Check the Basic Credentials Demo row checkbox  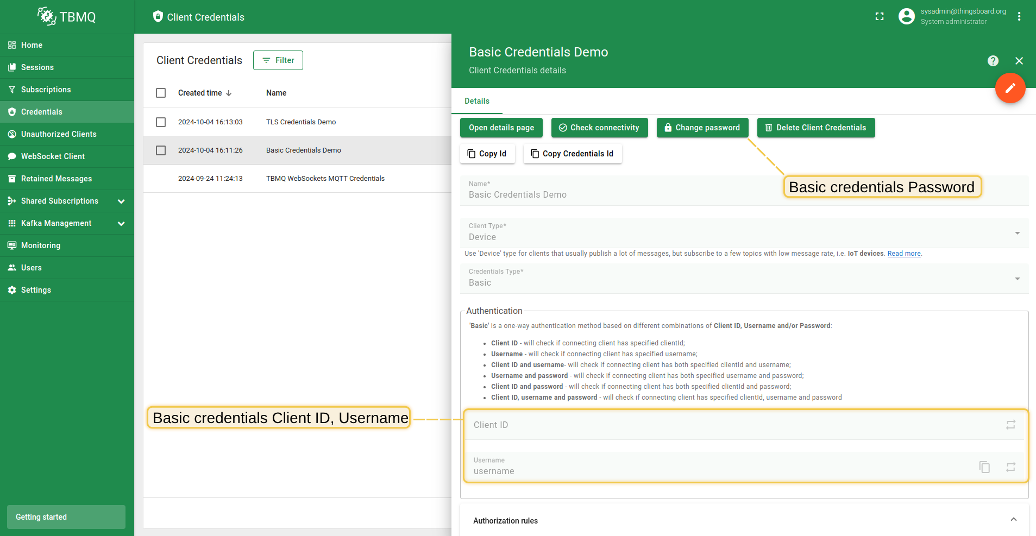pyautogui.click(x=161, y=150)
